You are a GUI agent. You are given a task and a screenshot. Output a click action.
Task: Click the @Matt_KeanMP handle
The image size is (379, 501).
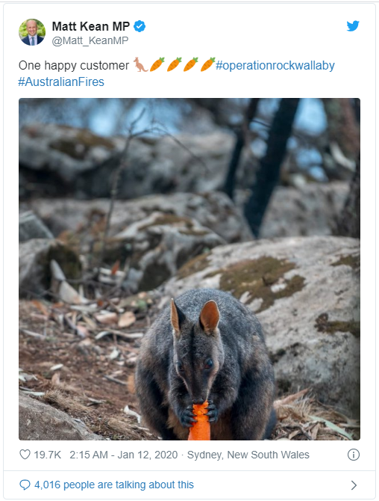click(x=90, y=40)
